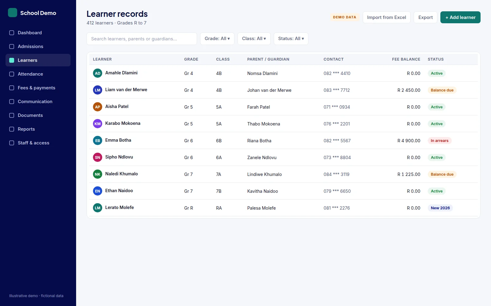Viewport: 491px width, 306px height.
Task: Click the Dashboard sidebar icon
Action: click(12, 33)
